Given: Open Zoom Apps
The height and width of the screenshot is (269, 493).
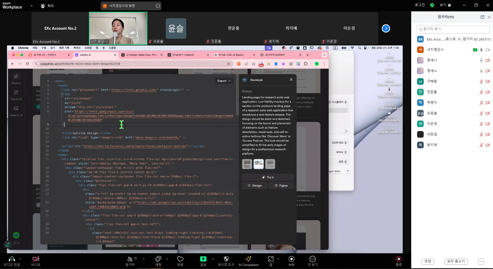Looking at the screenshot, I should (271, 261).
